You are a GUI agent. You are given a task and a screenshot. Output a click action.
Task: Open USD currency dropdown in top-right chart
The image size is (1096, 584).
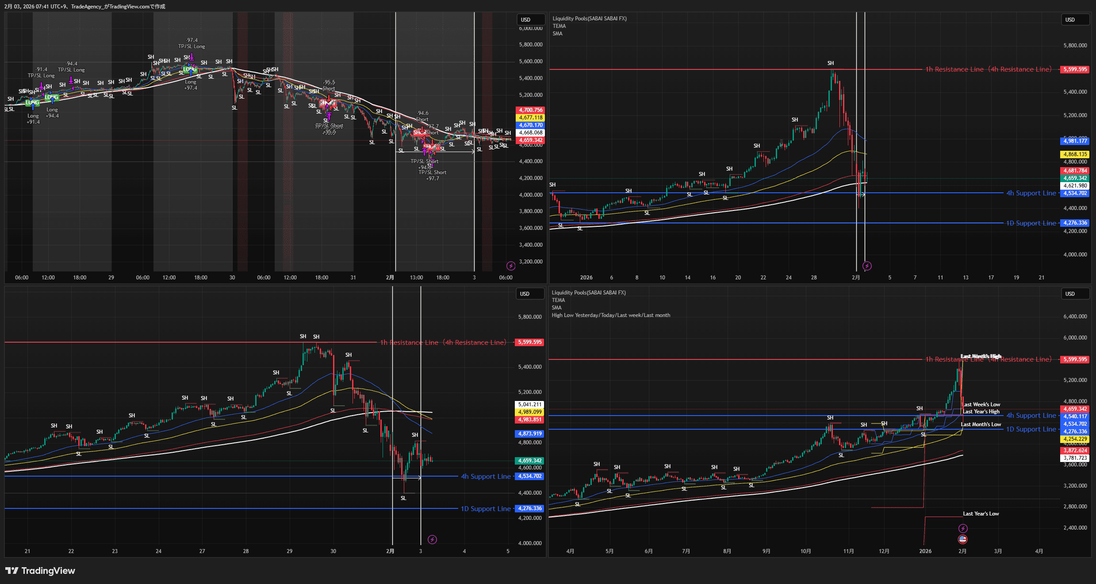click(x=1075, y=20)
